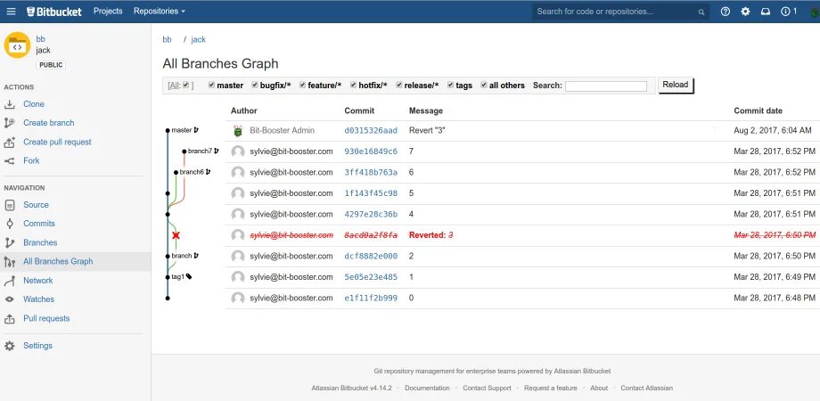Open Commits in the navigation sidebar
This screenshot has width=820, height=401.
tap(38, 224)
